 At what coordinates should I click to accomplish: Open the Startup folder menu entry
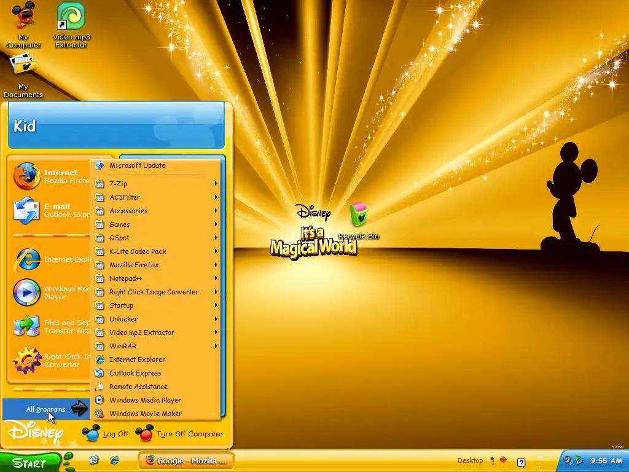tap(155, 305)
